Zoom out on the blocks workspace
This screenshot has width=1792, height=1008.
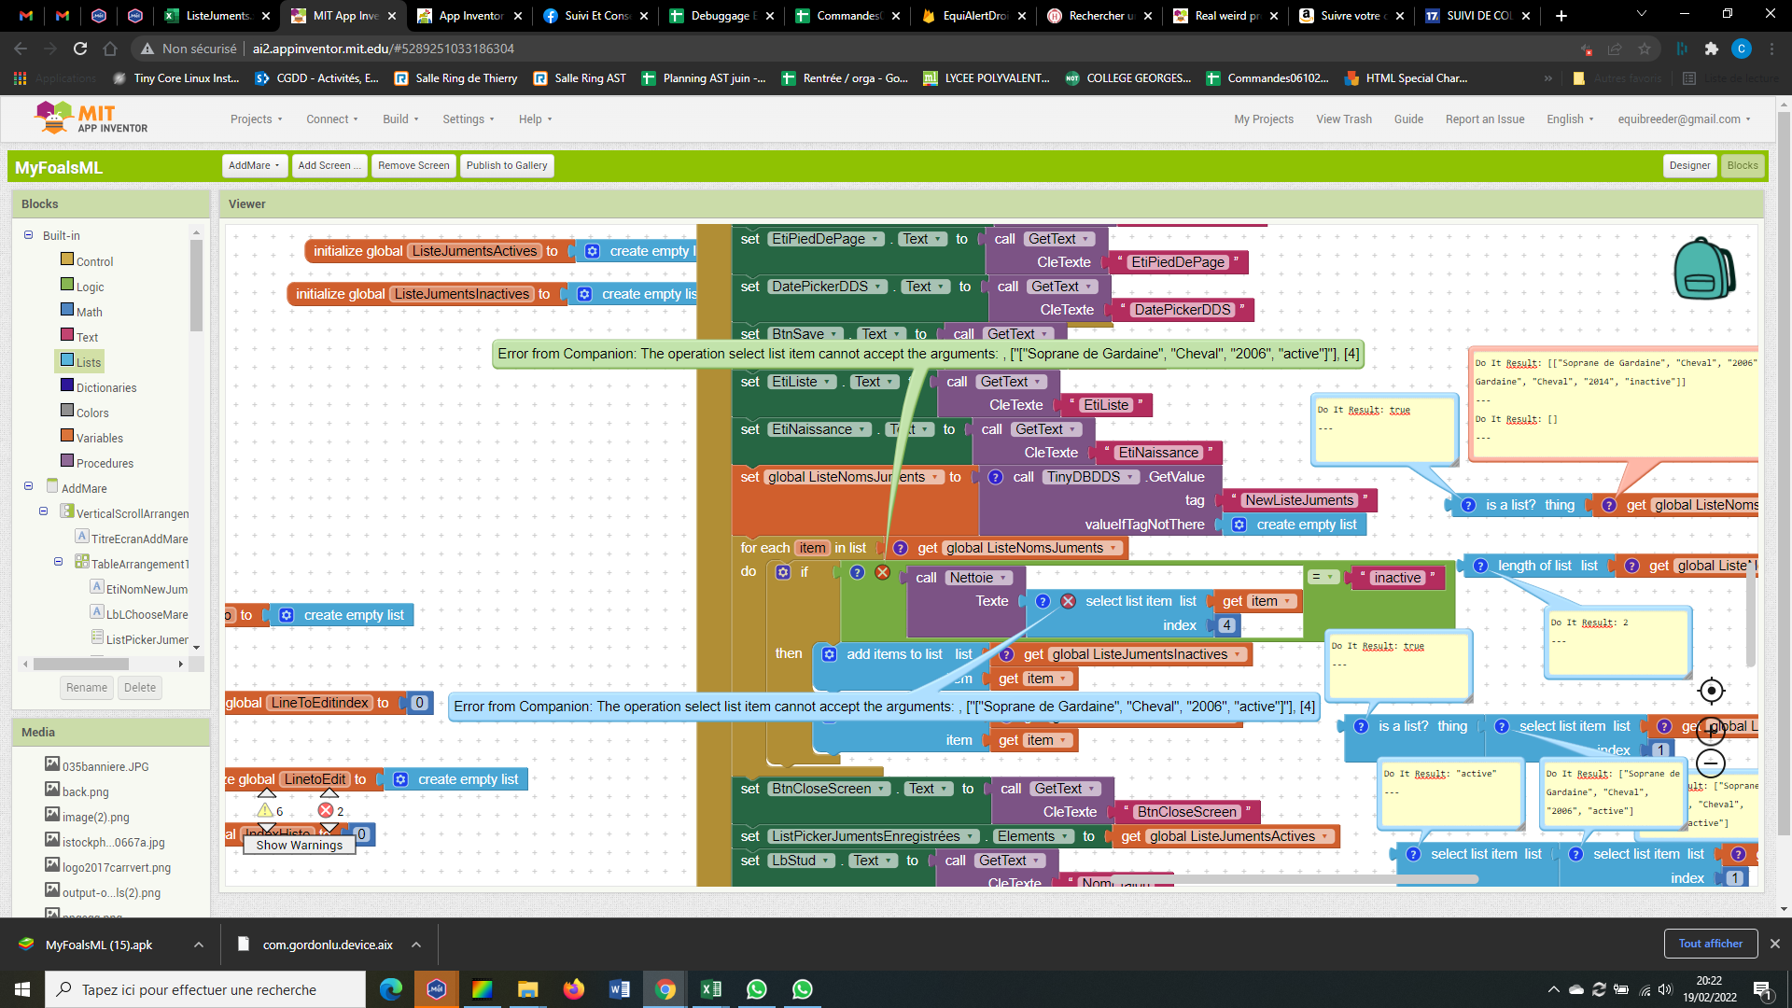(x=1711, y=763)
